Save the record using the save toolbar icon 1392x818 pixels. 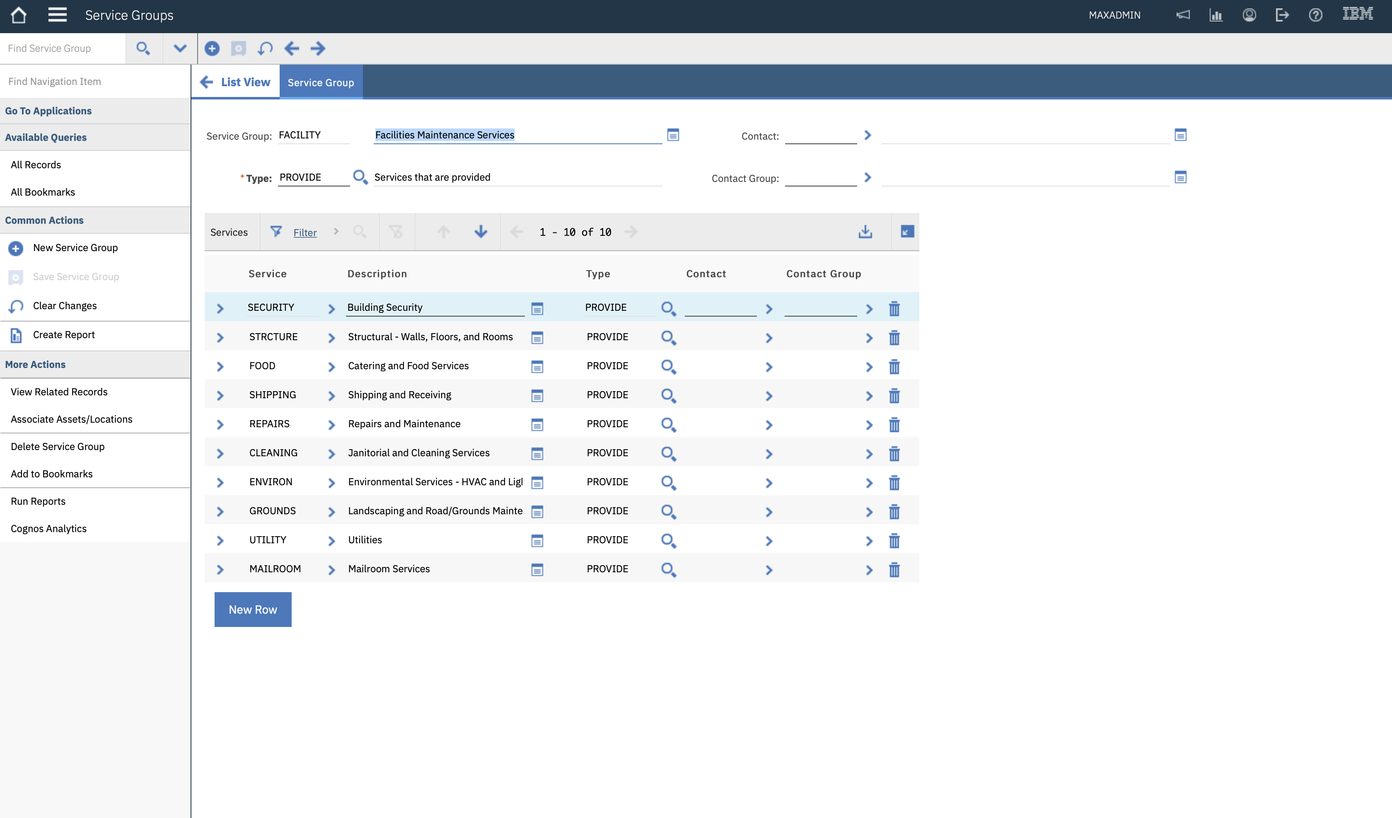pyautogui.click(x=238, y=48)
